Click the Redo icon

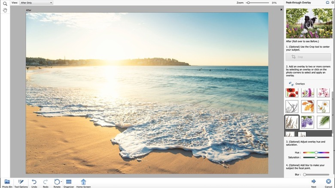[46, 182]
